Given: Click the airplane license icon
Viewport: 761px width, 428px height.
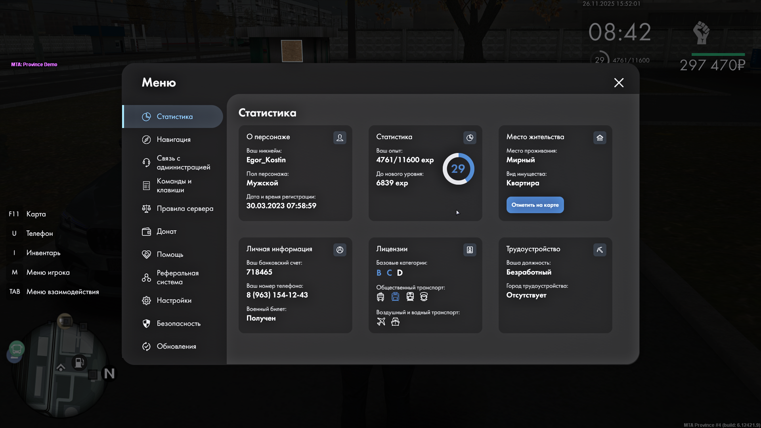Looking at the screenshot, I should (x=381, y=321).
